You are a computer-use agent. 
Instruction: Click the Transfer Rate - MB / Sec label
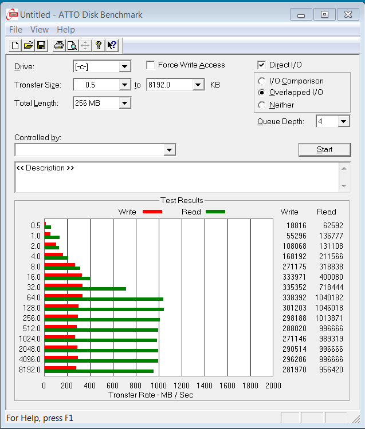pyautogui.click(x=151, y=395)
